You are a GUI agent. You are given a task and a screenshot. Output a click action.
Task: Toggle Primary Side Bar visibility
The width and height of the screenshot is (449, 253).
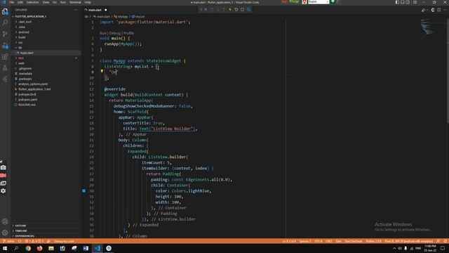397,2
